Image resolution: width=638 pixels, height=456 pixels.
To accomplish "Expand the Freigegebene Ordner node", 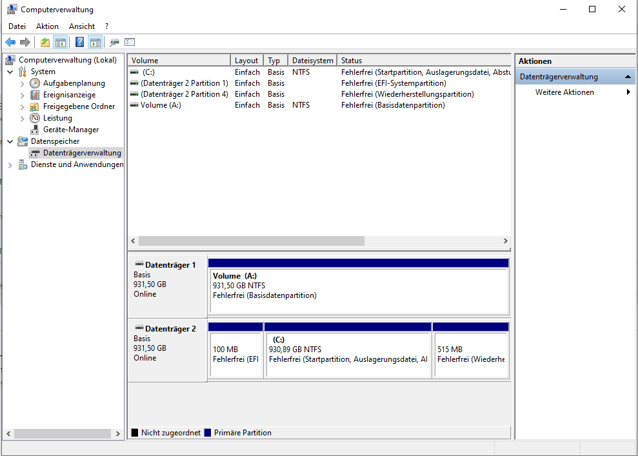I will pyautogui.click(x=23, y=106).
